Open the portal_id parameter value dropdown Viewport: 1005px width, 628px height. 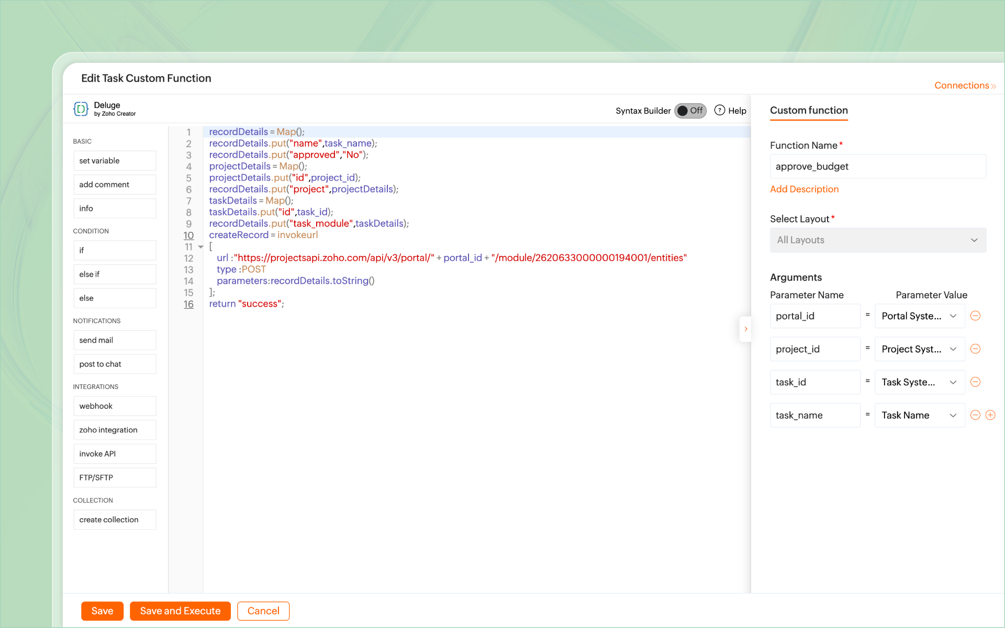[919, 316]
